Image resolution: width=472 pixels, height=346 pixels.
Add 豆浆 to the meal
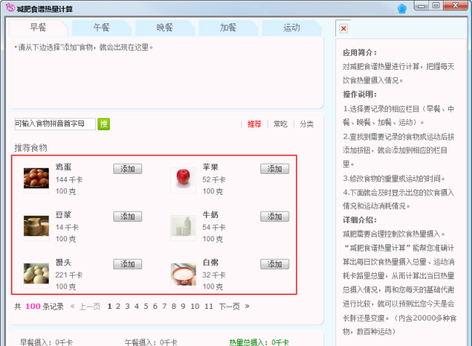127,217
